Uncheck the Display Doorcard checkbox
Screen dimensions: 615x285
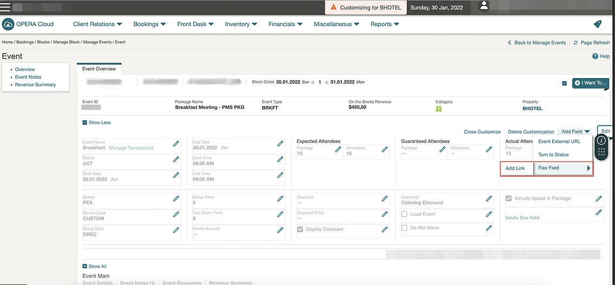tap(300, 229)
